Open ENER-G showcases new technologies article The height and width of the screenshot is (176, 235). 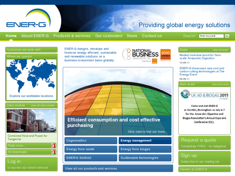[202, 71]
